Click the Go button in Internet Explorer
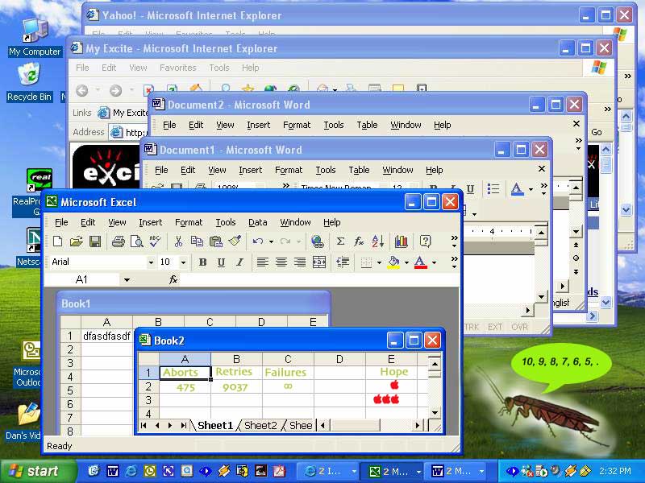The width and height of the screenshot is (645, 483). click(597, 132)
